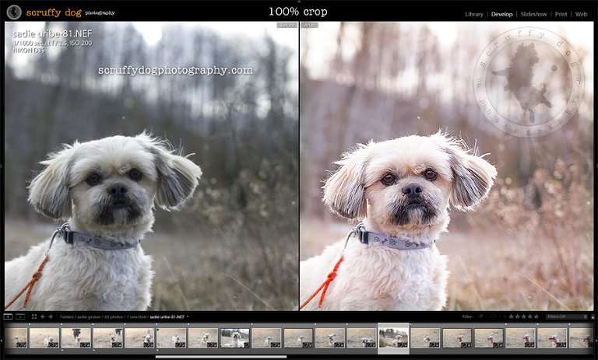Go to the Print module
The height and width of the screenshot is (360, 598).
coord(561,14)
